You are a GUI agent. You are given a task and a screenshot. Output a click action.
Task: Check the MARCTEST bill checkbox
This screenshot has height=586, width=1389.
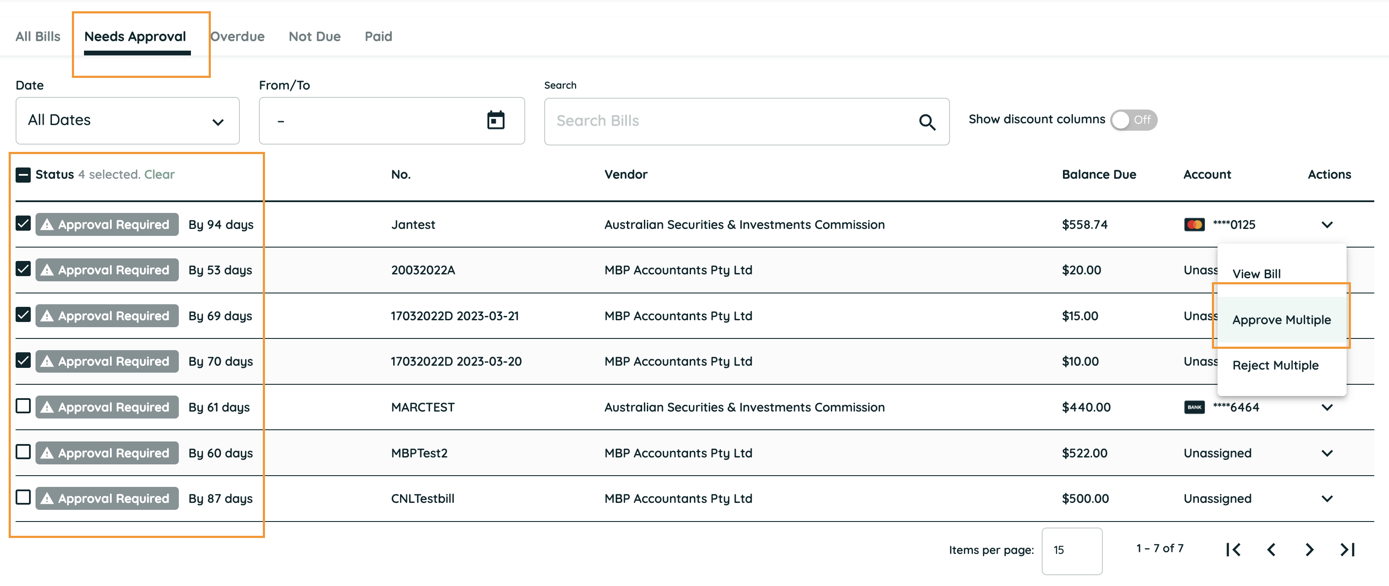pos(23,406)
